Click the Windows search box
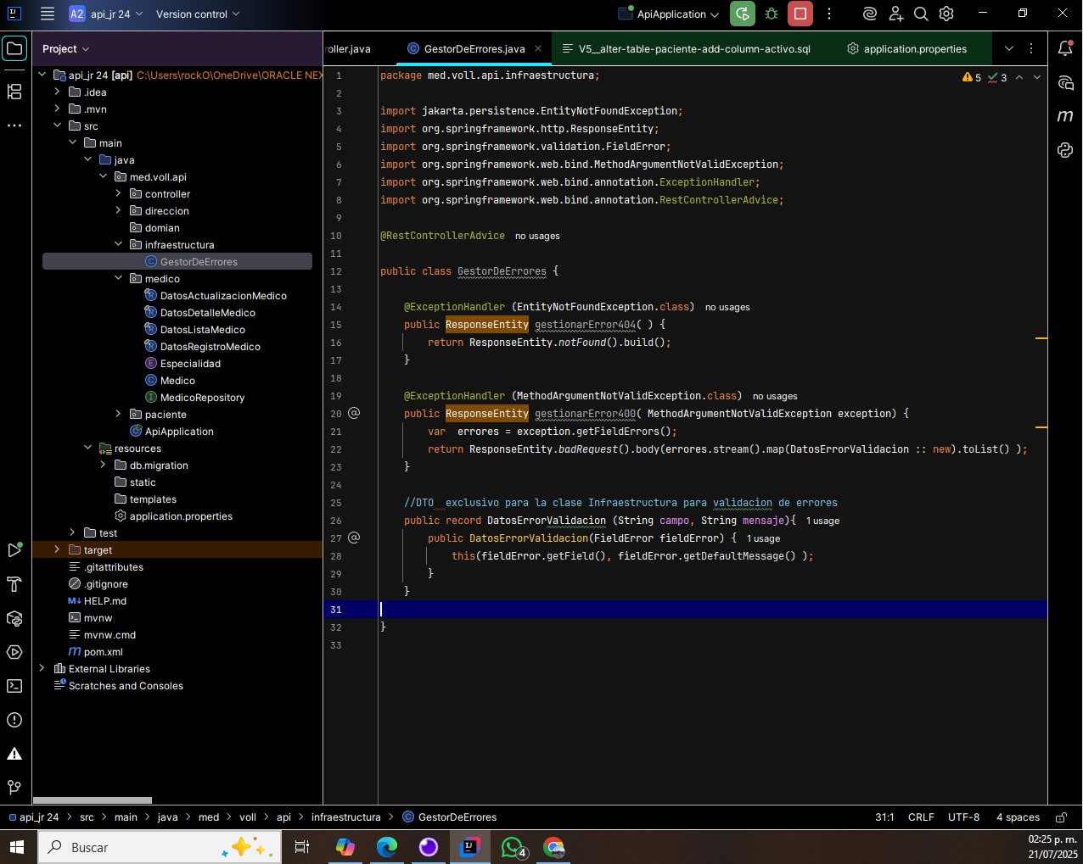 [158, 846]
